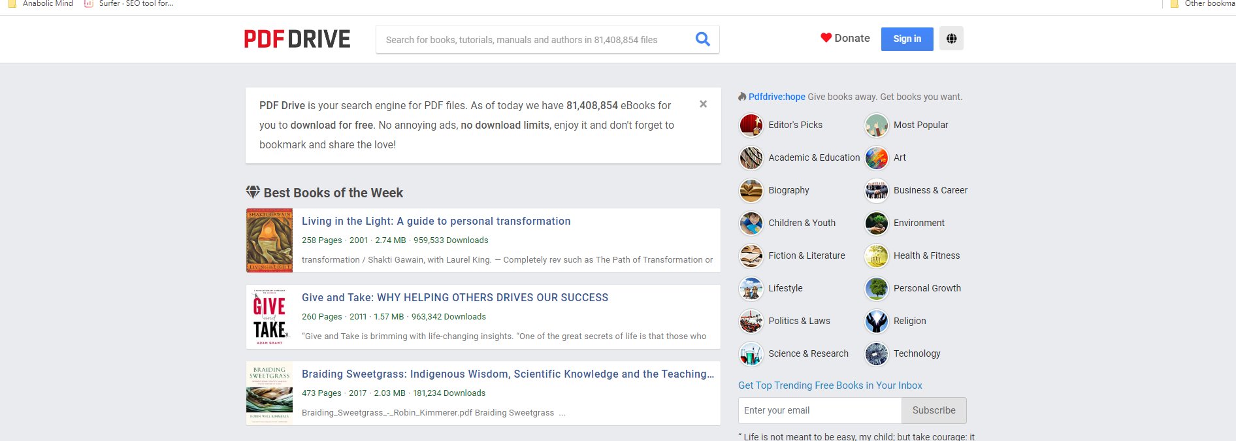The height and width of the screenshot is (441, 1236).
Task: Click the Subscribe button
Action: coord(934,410)
